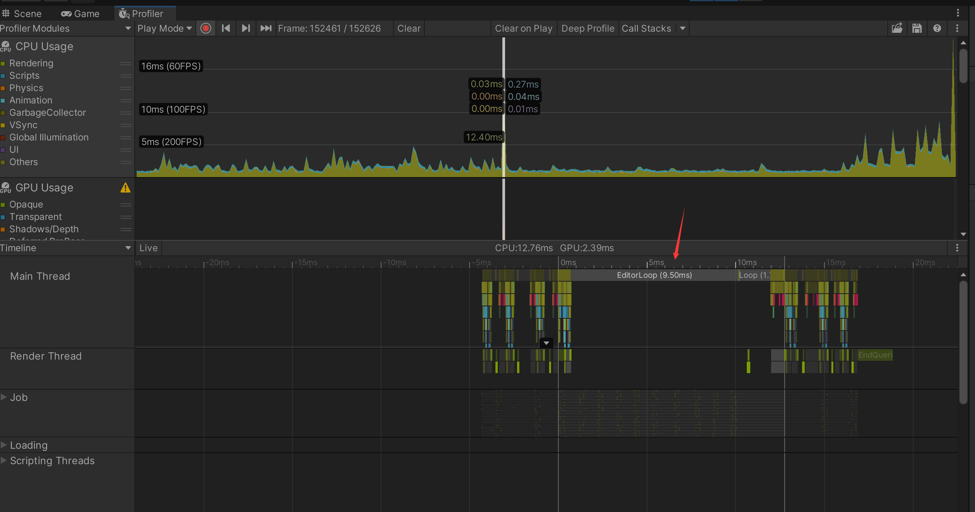This screenshot has width=975, height=512.
Task: Open Play Mode target dropdown
Action: point(164,28)
